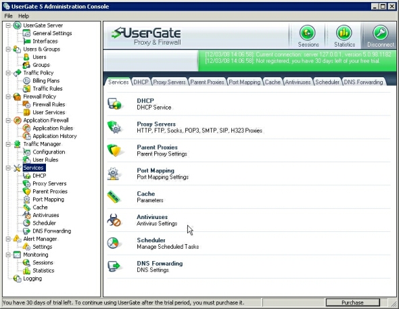Click the DNS Forwarding icon in main panel
Viewport: 399px width, 309px height.
tap(114, 266)
